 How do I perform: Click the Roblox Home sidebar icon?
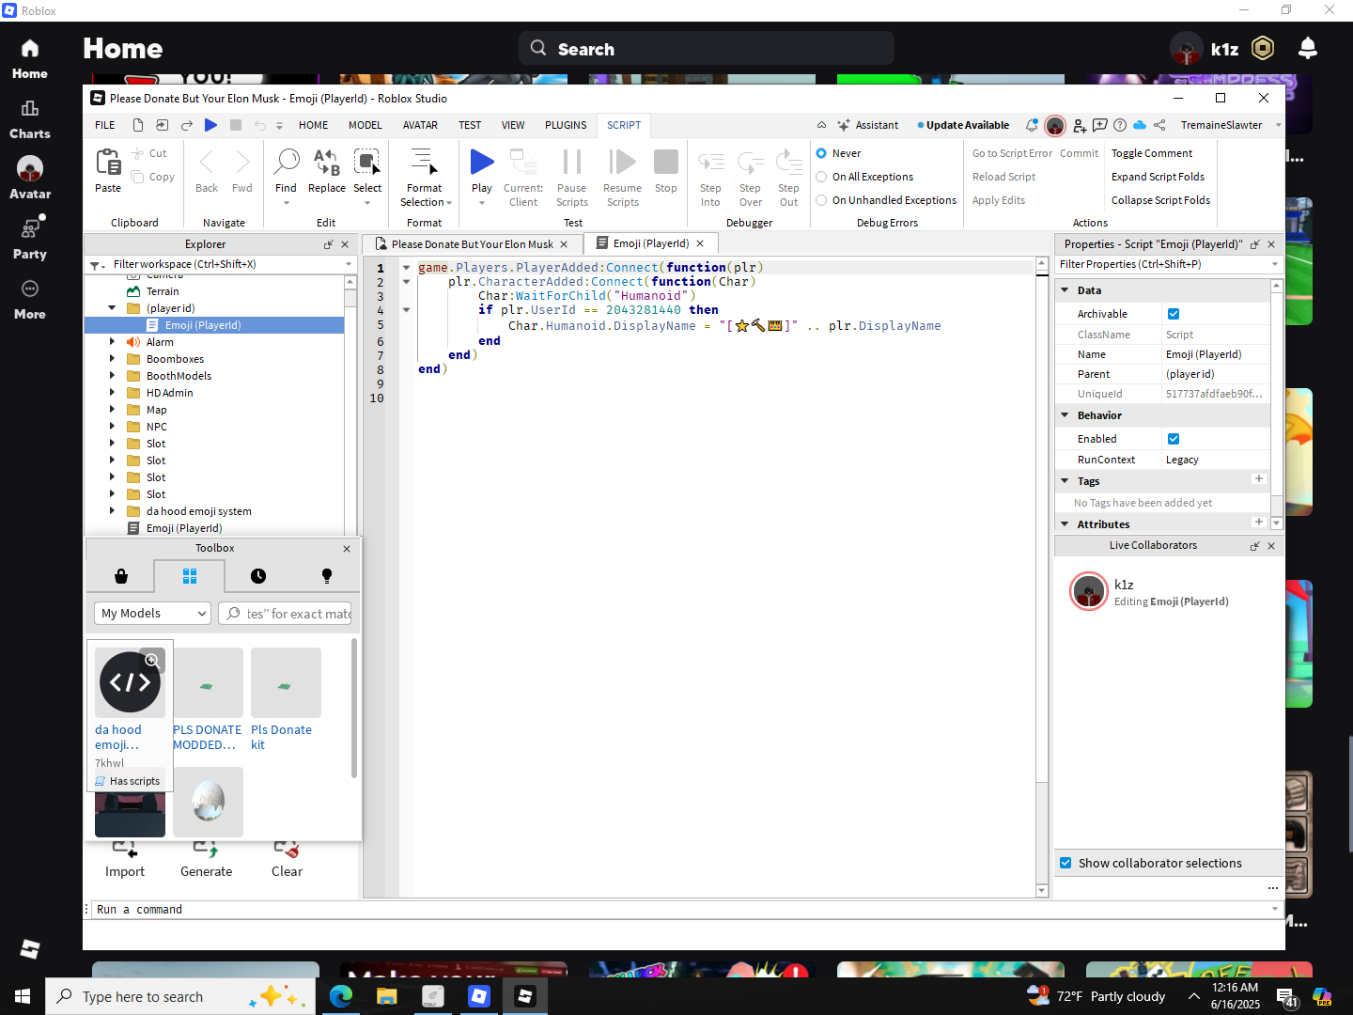tap(30, 58)
